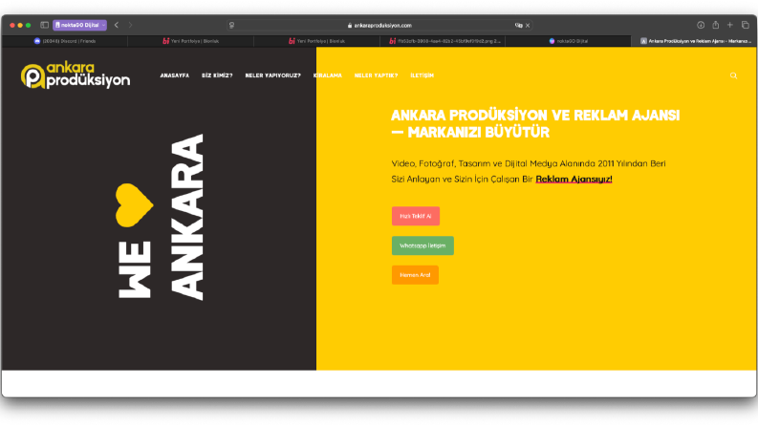
Task: Open the İLETİŞİM menu item
Action: click(422, 75)
